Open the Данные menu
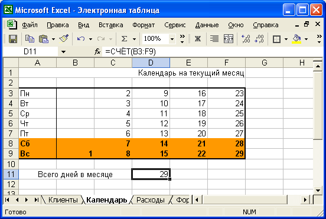 pyautogui.click(x=207, y=25)
